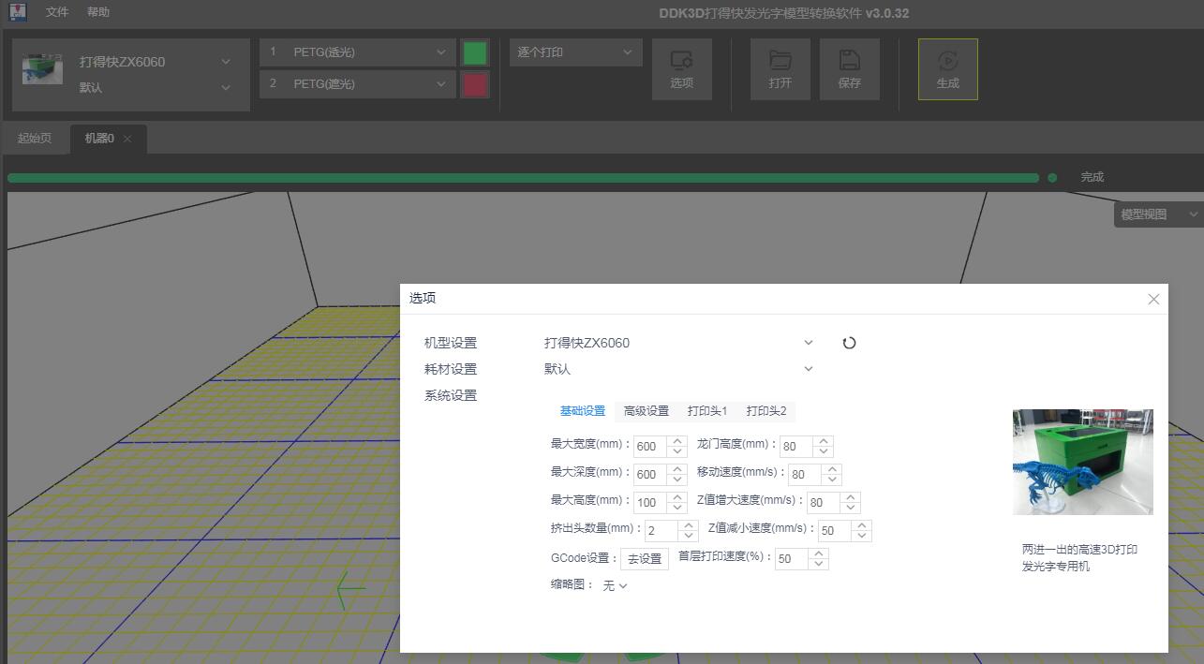Increase 最大深度 with the up arrow
1204x664 pixels.
click(677, 469)
